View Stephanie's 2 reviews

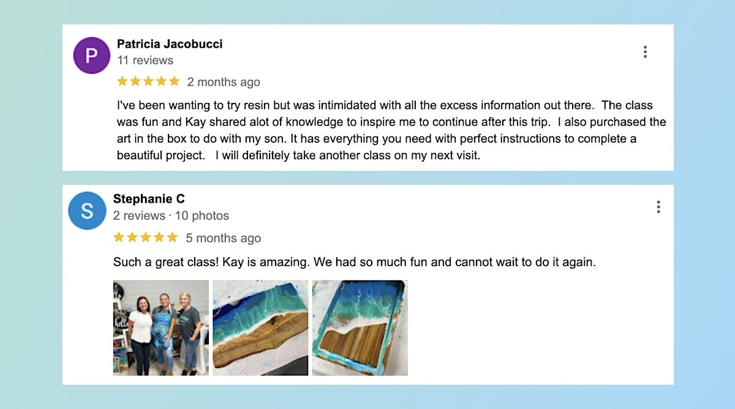(139, 216)
